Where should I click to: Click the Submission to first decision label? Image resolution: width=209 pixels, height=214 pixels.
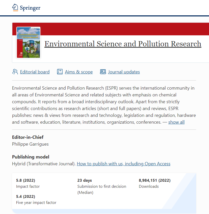pyautogui.click(x=102, y=189)
